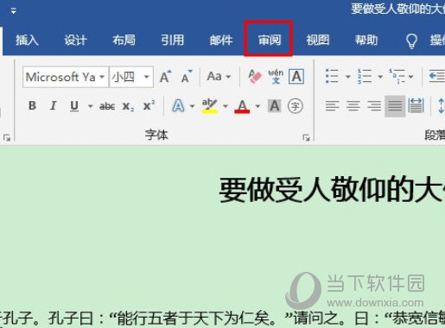
Task: Clear all formatting with eraser icon
Action: point(255,77)
